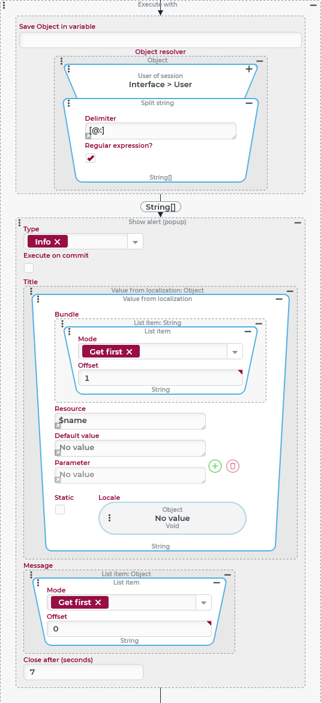Click the Close after (seconds) field
The image size is (321, 703).
[x=83, y=672]
